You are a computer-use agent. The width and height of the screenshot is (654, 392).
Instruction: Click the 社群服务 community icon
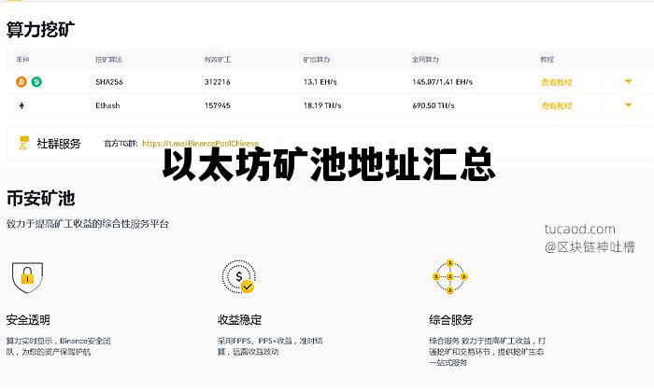pyautogui.click(x=24, y=143)
